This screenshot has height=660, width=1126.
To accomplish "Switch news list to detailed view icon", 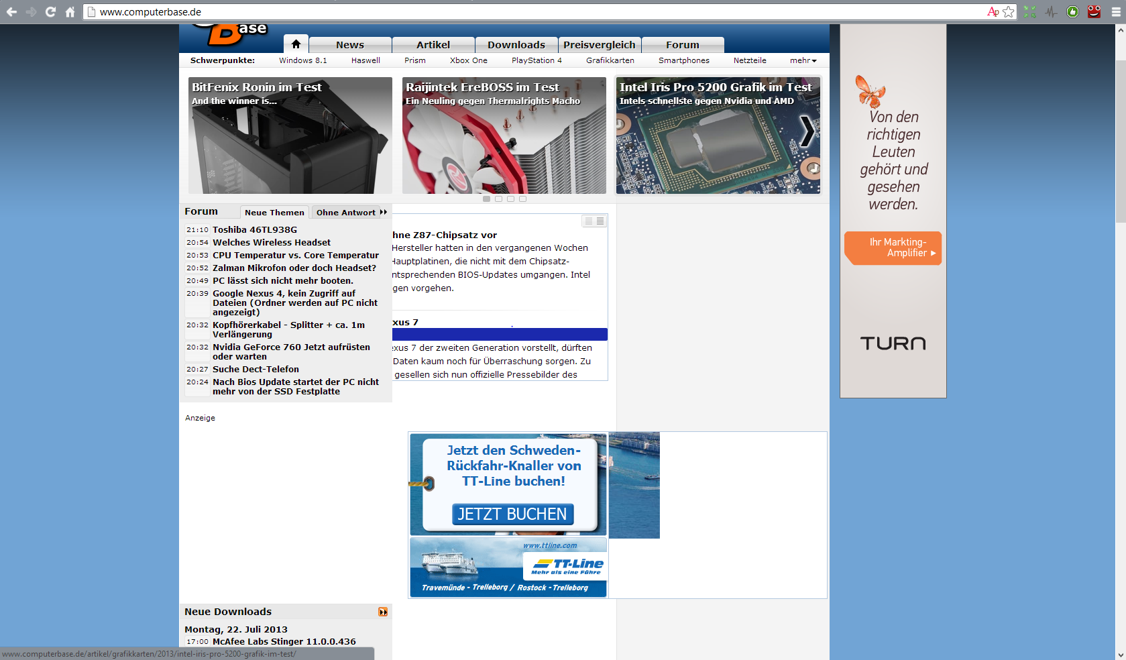I will tap(600, 221).
